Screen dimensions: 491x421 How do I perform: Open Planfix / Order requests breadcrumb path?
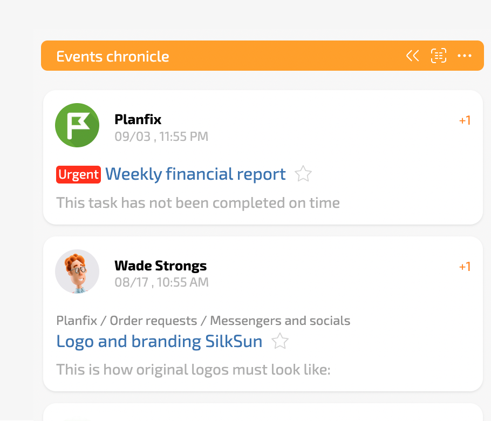click(203, 321)
